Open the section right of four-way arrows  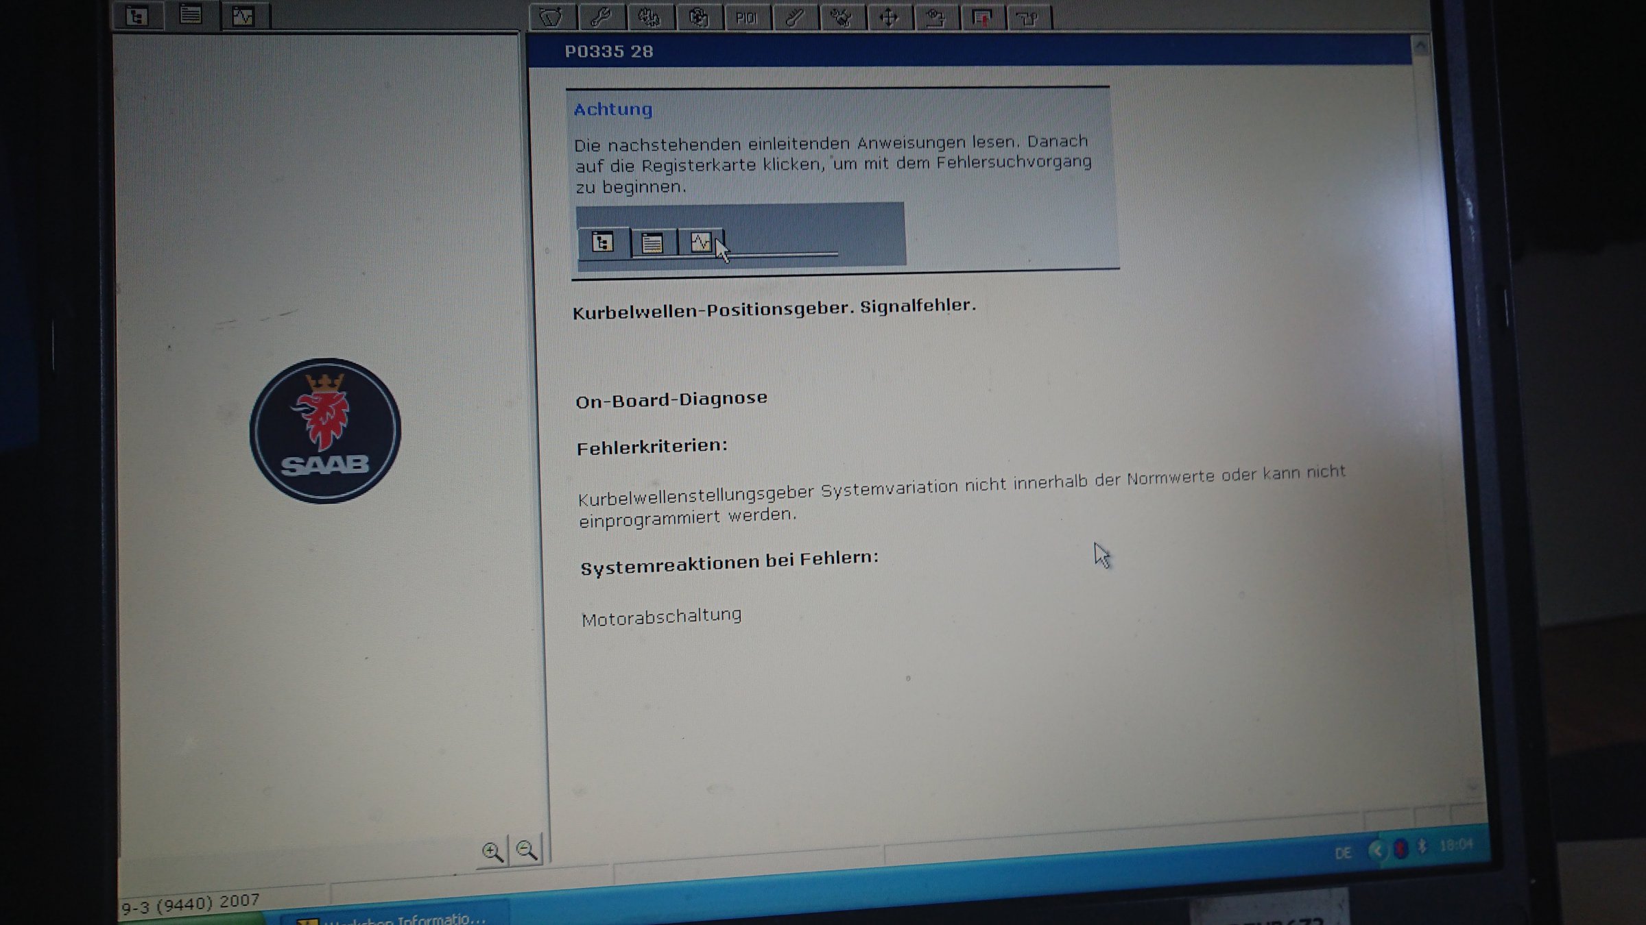click(935, 17)
